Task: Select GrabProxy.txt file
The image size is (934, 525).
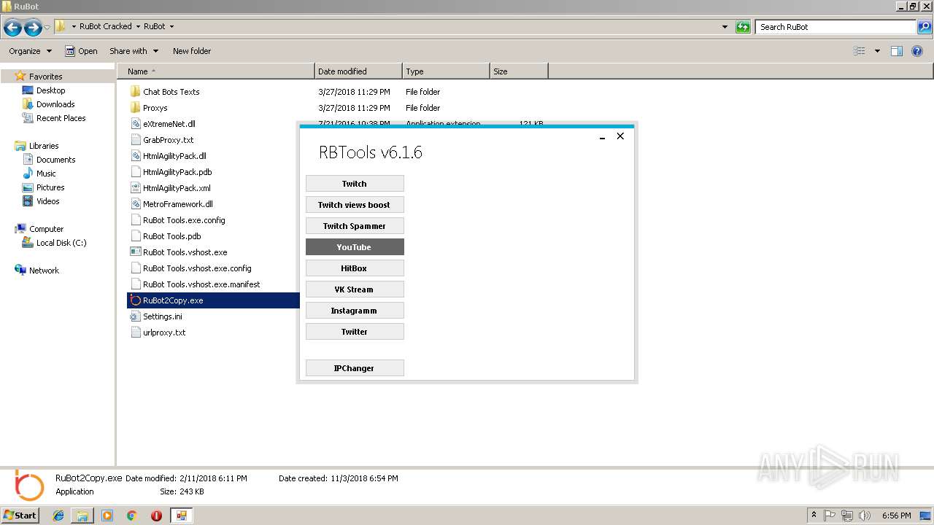Action: (x=168, y=140)
